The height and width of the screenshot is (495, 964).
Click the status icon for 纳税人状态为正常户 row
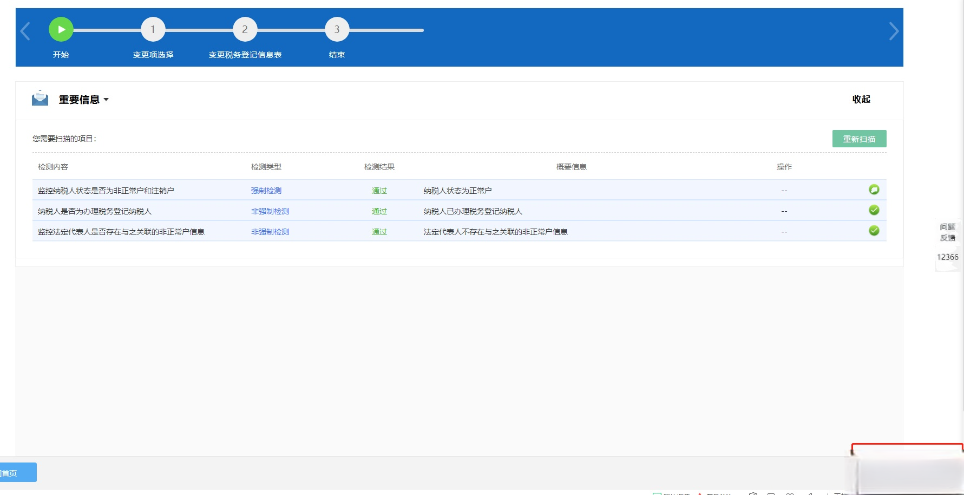(x=874, y=190)
